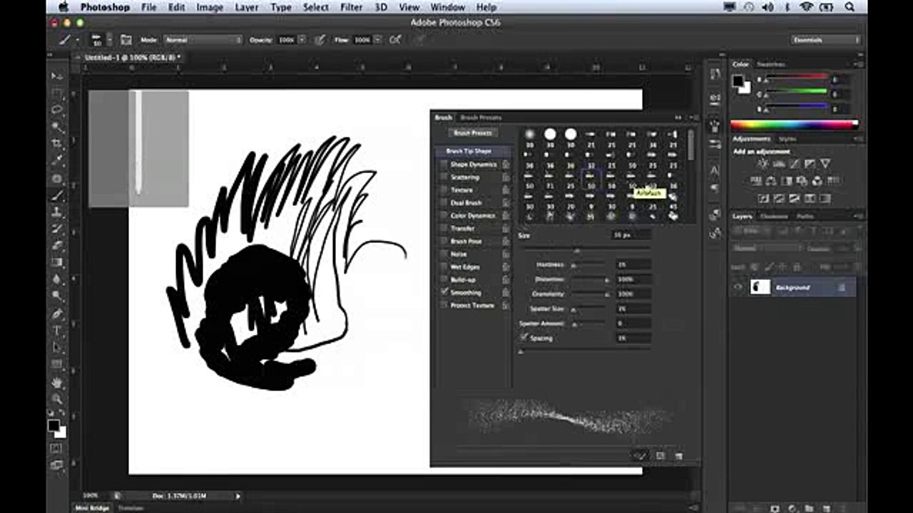Enable airbrush-style build-up in options bar
913x513 pixels.
tap(394, 40)
